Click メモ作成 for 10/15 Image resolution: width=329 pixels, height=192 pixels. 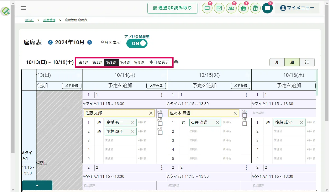pyautogui.click(x=240, y=86)
